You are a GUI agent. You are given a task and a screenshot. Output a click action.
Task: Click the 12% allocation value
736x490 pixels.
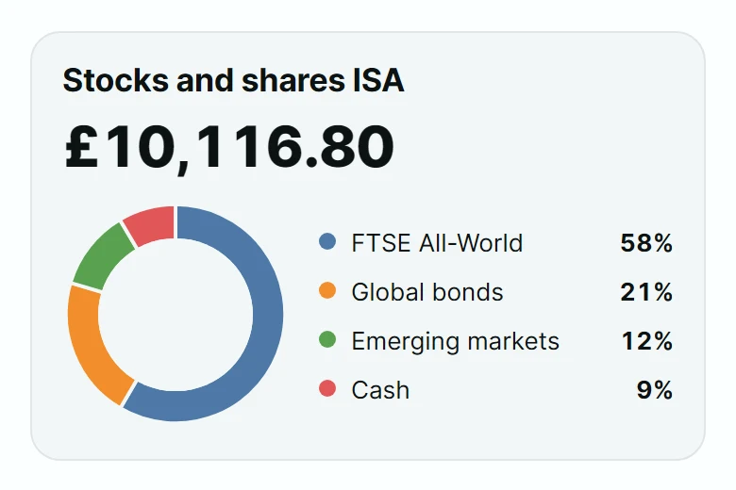(x=647, y=341)
